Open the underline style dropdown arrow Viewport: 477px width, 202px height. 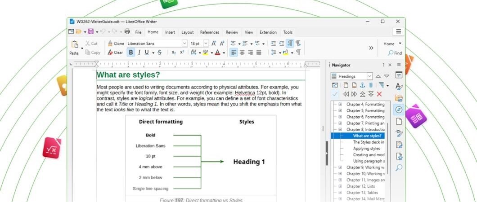click(x=153, y=53)
